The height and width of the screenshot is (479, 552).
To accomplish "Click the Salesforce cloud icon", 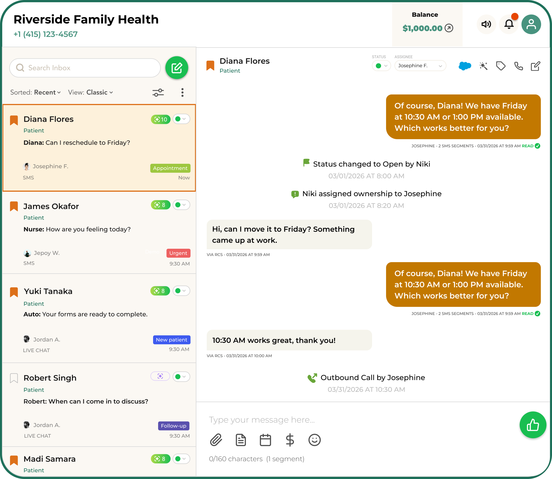I will point(465,66).
